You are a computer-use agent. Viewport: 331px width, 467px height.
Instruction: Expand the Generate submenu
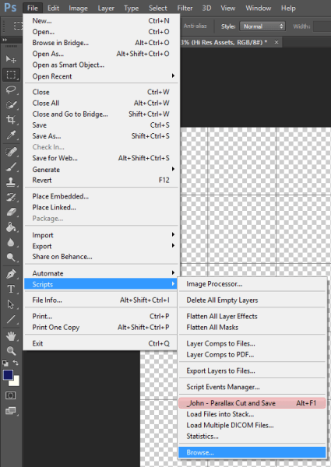pos(101,170)
